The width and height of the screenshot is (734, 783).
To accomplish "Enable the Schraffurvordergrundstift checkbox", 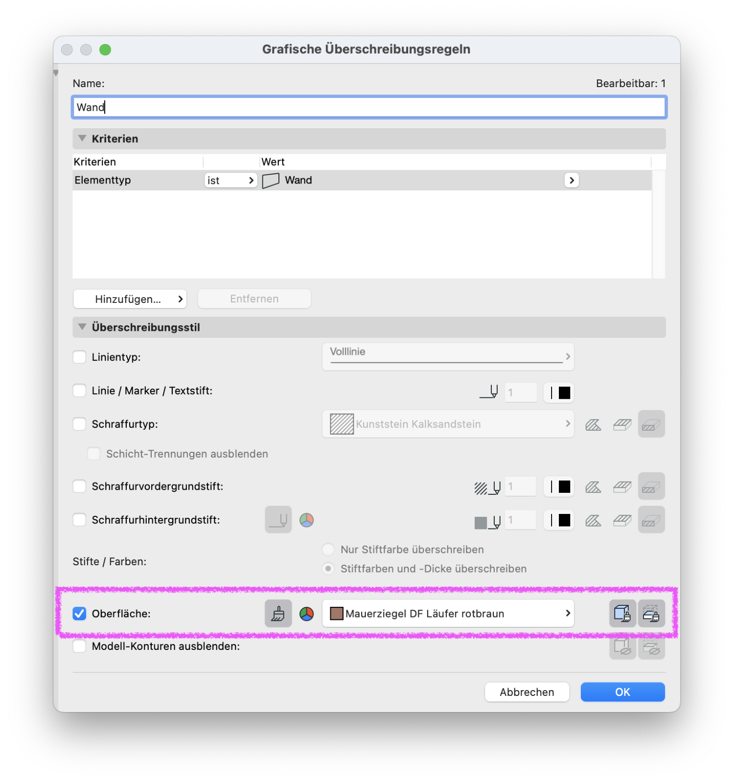I will 79,486.
